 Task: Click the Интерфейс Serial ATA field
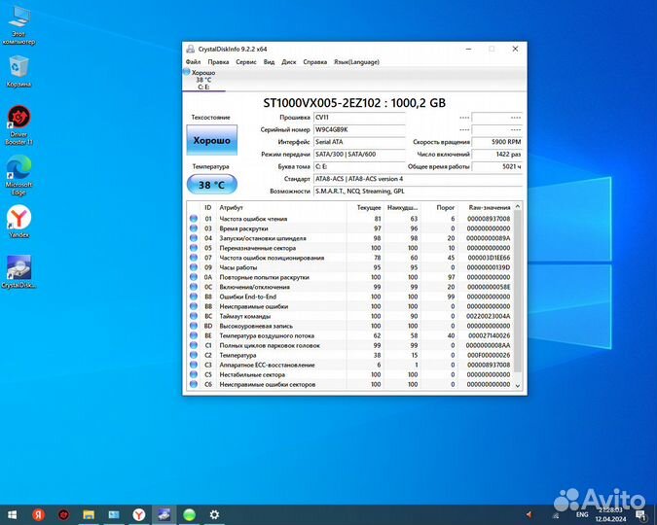point(359,142)
